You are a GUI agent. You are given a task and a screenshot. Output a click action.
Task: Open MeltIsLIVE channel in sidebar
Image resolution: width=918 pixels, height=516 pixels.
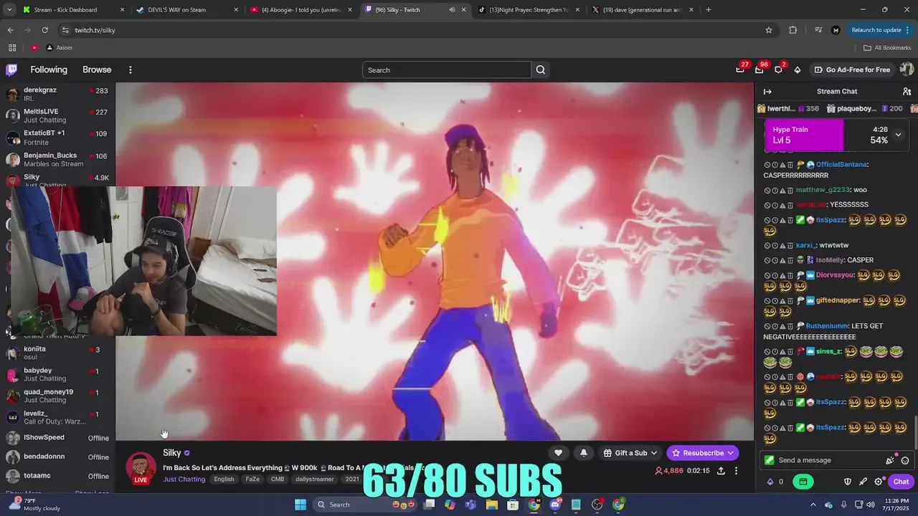pyautogui.click(x=57, y=116)
